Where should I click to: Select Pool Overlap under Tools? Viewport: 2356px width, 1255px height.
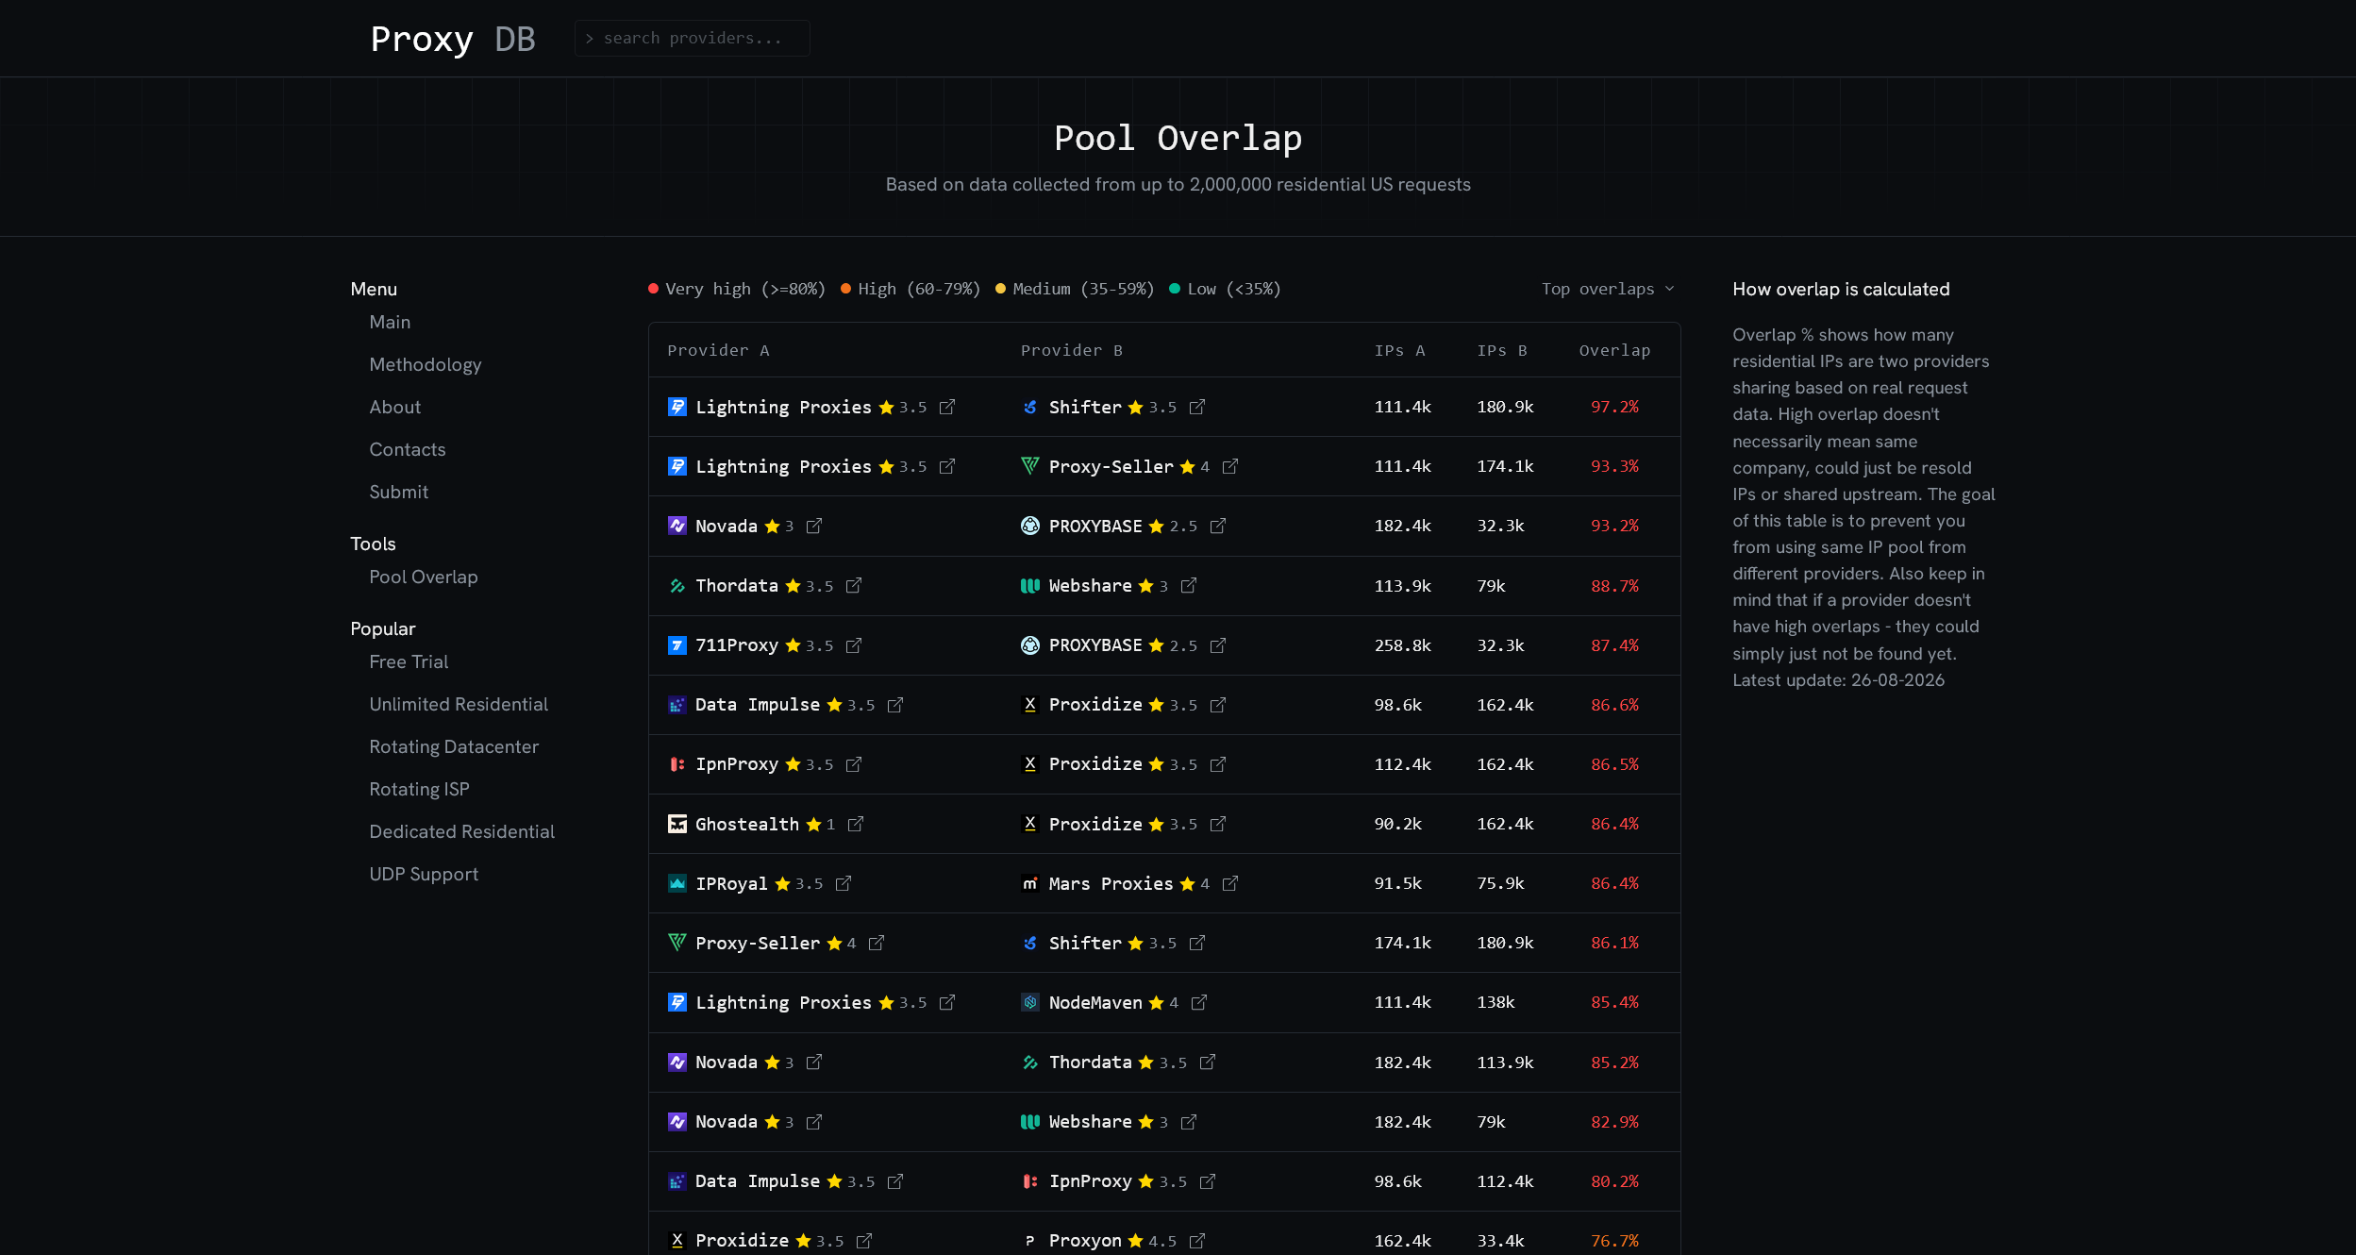pos(424,577)
